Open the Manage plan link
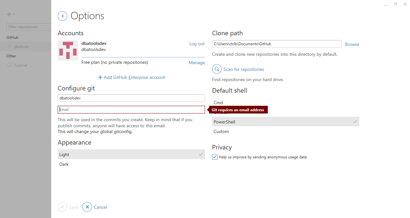The image size is (410, 218). [197, 63]
